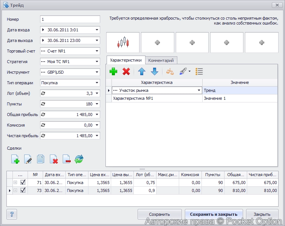Screen dimensions: 285x226
Task: Toggle the checkbox for deal №71
Action: tap(23, 183)
